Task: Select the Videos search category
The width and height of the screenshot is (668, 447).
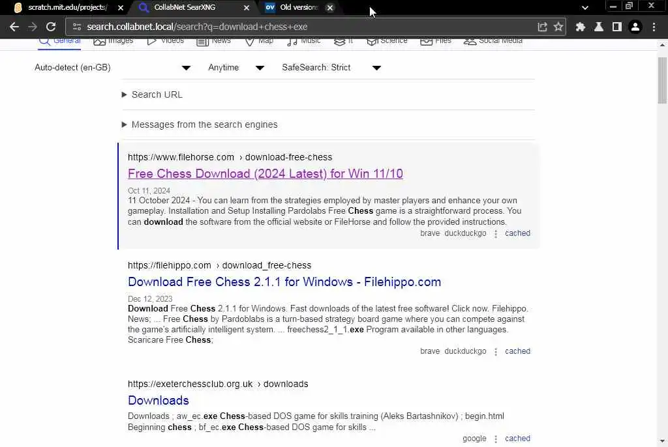Action: point(165,42)
